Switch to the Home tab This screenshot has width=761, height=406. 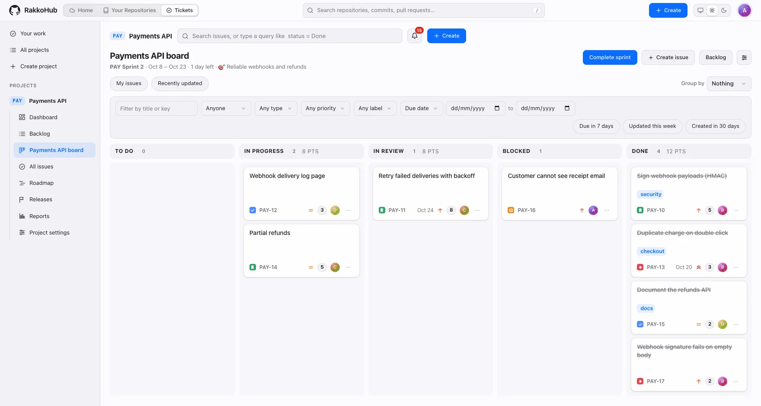coord(81,10)
